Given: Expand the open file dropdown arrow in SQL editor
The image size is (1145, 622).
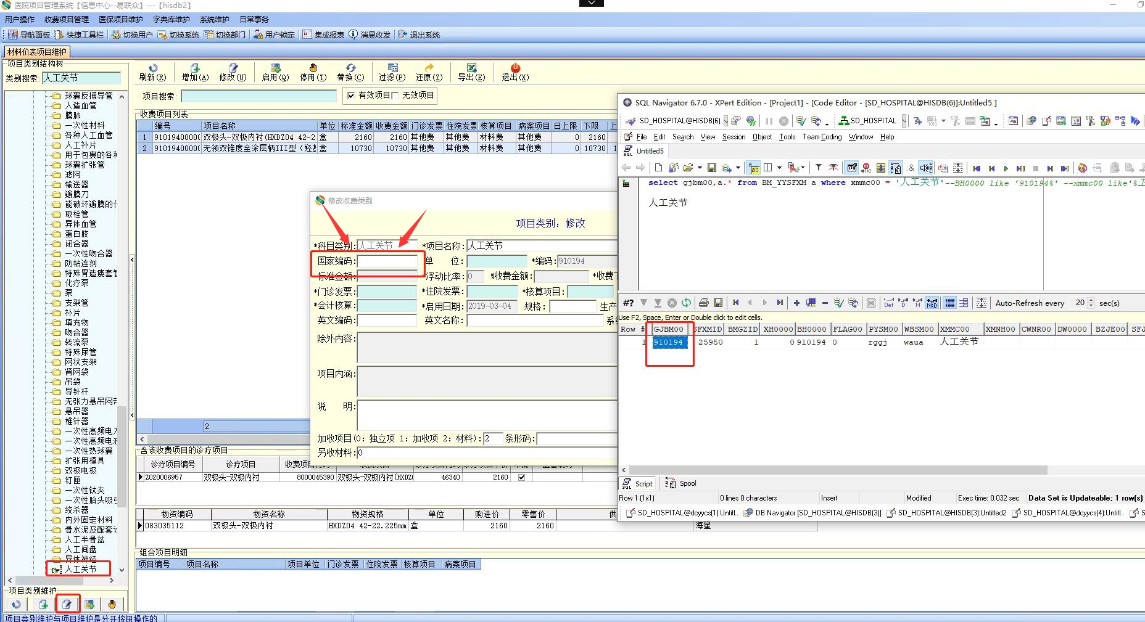Looking at the screenshot, I should point(700,168).
